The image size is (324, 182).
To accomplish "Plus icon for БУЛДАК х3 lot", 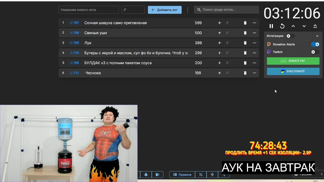I will point(219,63).
